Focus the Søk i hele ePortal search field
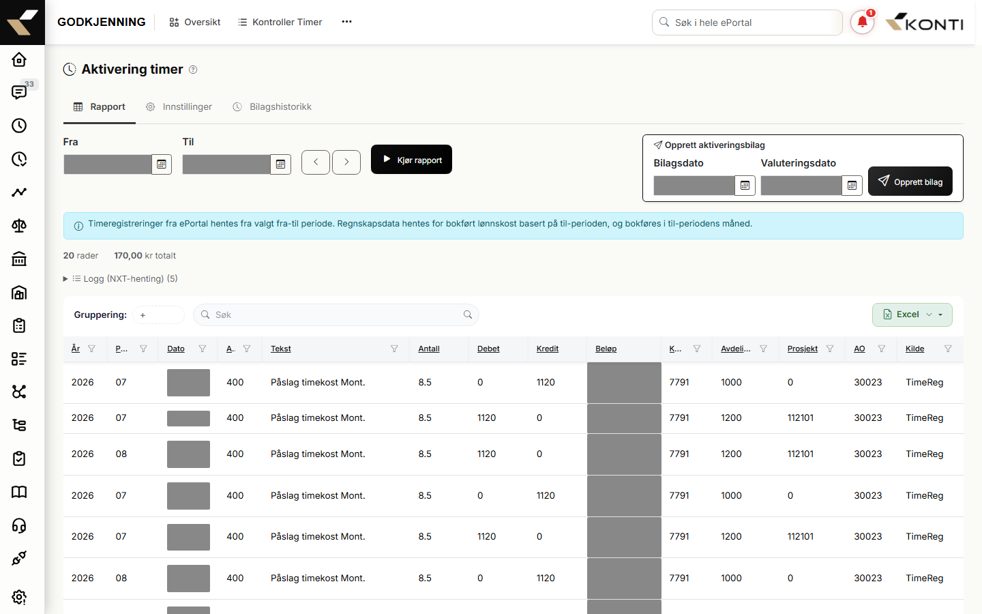 point(747,23)
